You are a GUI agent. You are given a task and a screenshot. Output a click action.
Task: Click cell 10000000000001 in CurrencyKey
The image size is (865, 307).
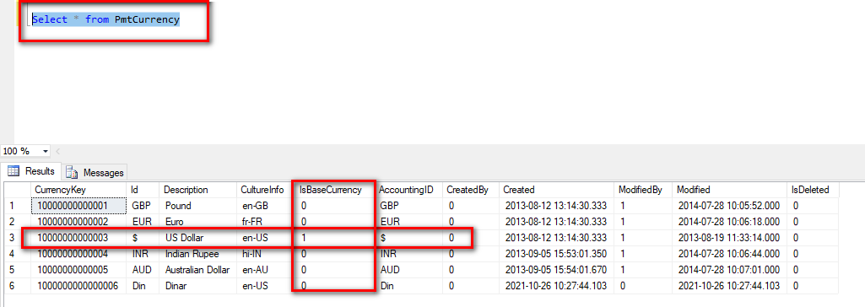78,206
